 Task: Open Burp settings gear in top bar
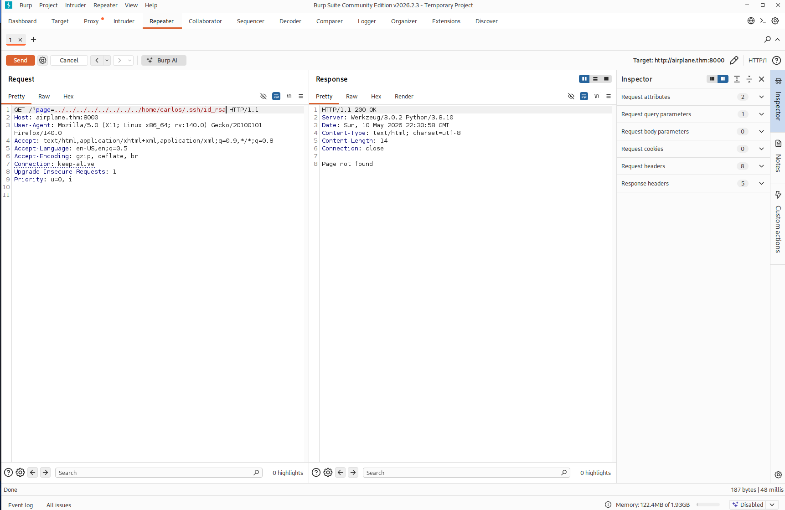(775, 21)
